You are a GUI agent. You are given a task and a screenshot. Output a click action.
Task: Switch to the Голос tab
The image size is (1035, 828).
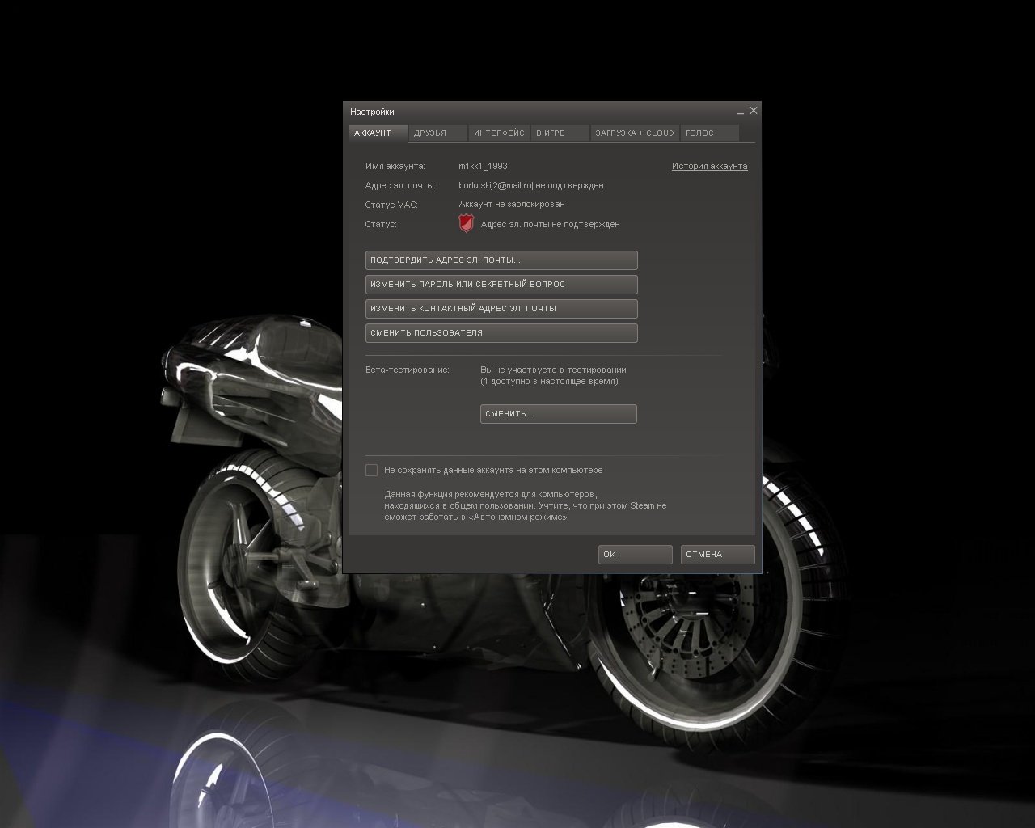coord(709,133)
